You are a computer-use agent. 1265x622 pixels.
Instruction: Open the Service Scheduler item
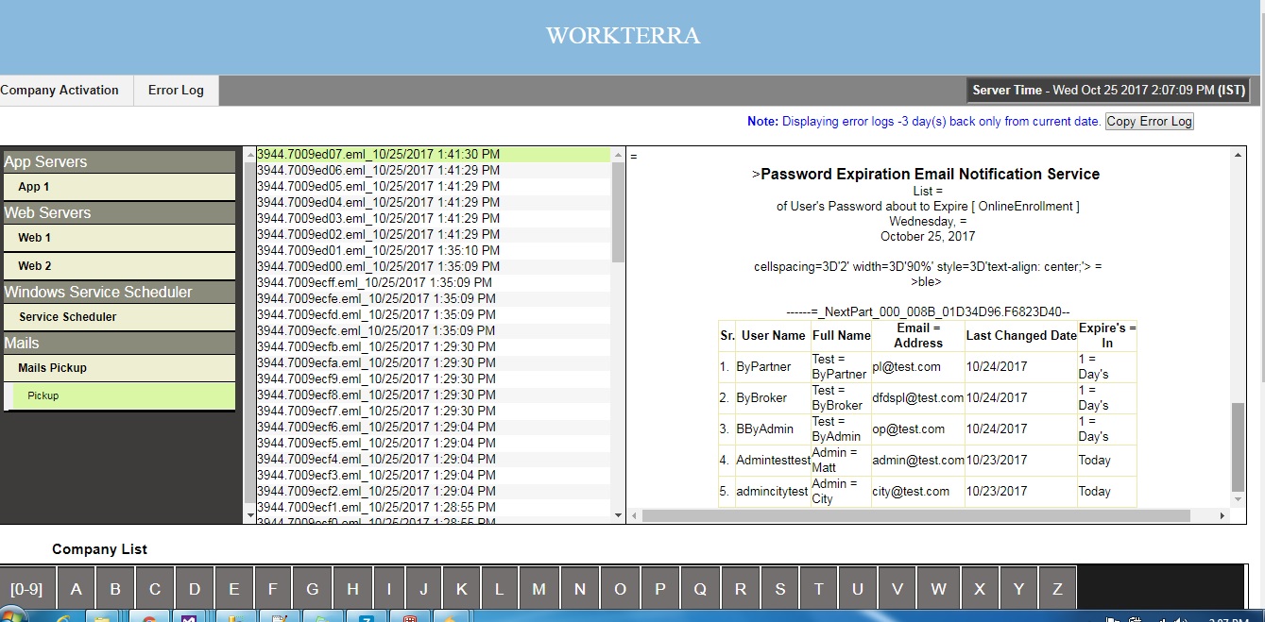click(118, 317)
